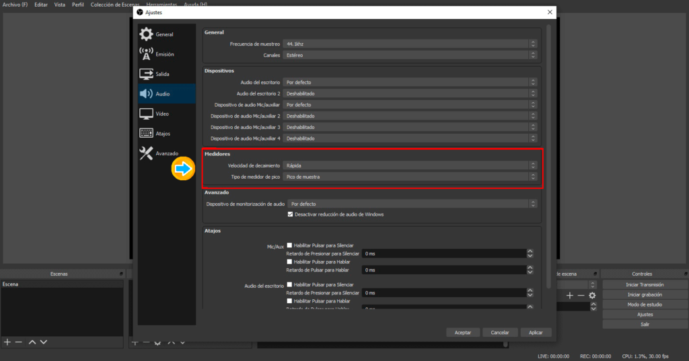Open the General settings gear icon
The width and height of the screenshot is (689, 361).
[x=146, y=34]
